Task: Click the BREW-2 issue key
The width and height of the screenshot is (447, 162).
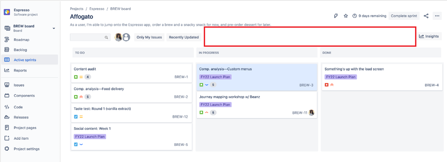Action: click(181, 97)
